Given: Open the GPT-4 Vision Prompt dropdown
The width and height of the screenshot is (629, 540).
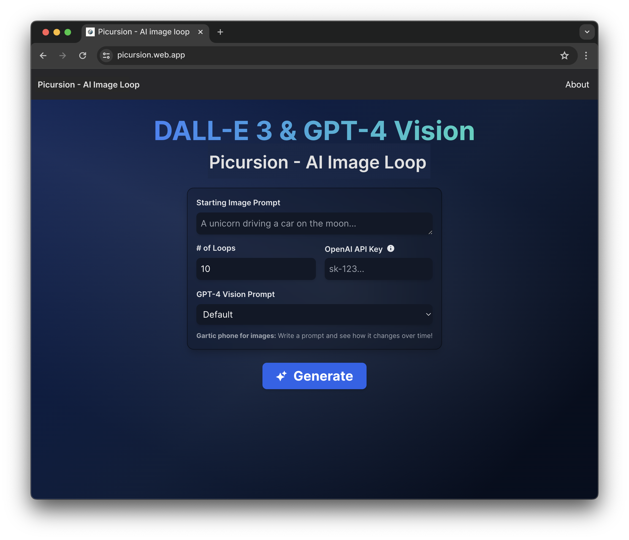Looking at the screenshot, I should pos(314,314).
